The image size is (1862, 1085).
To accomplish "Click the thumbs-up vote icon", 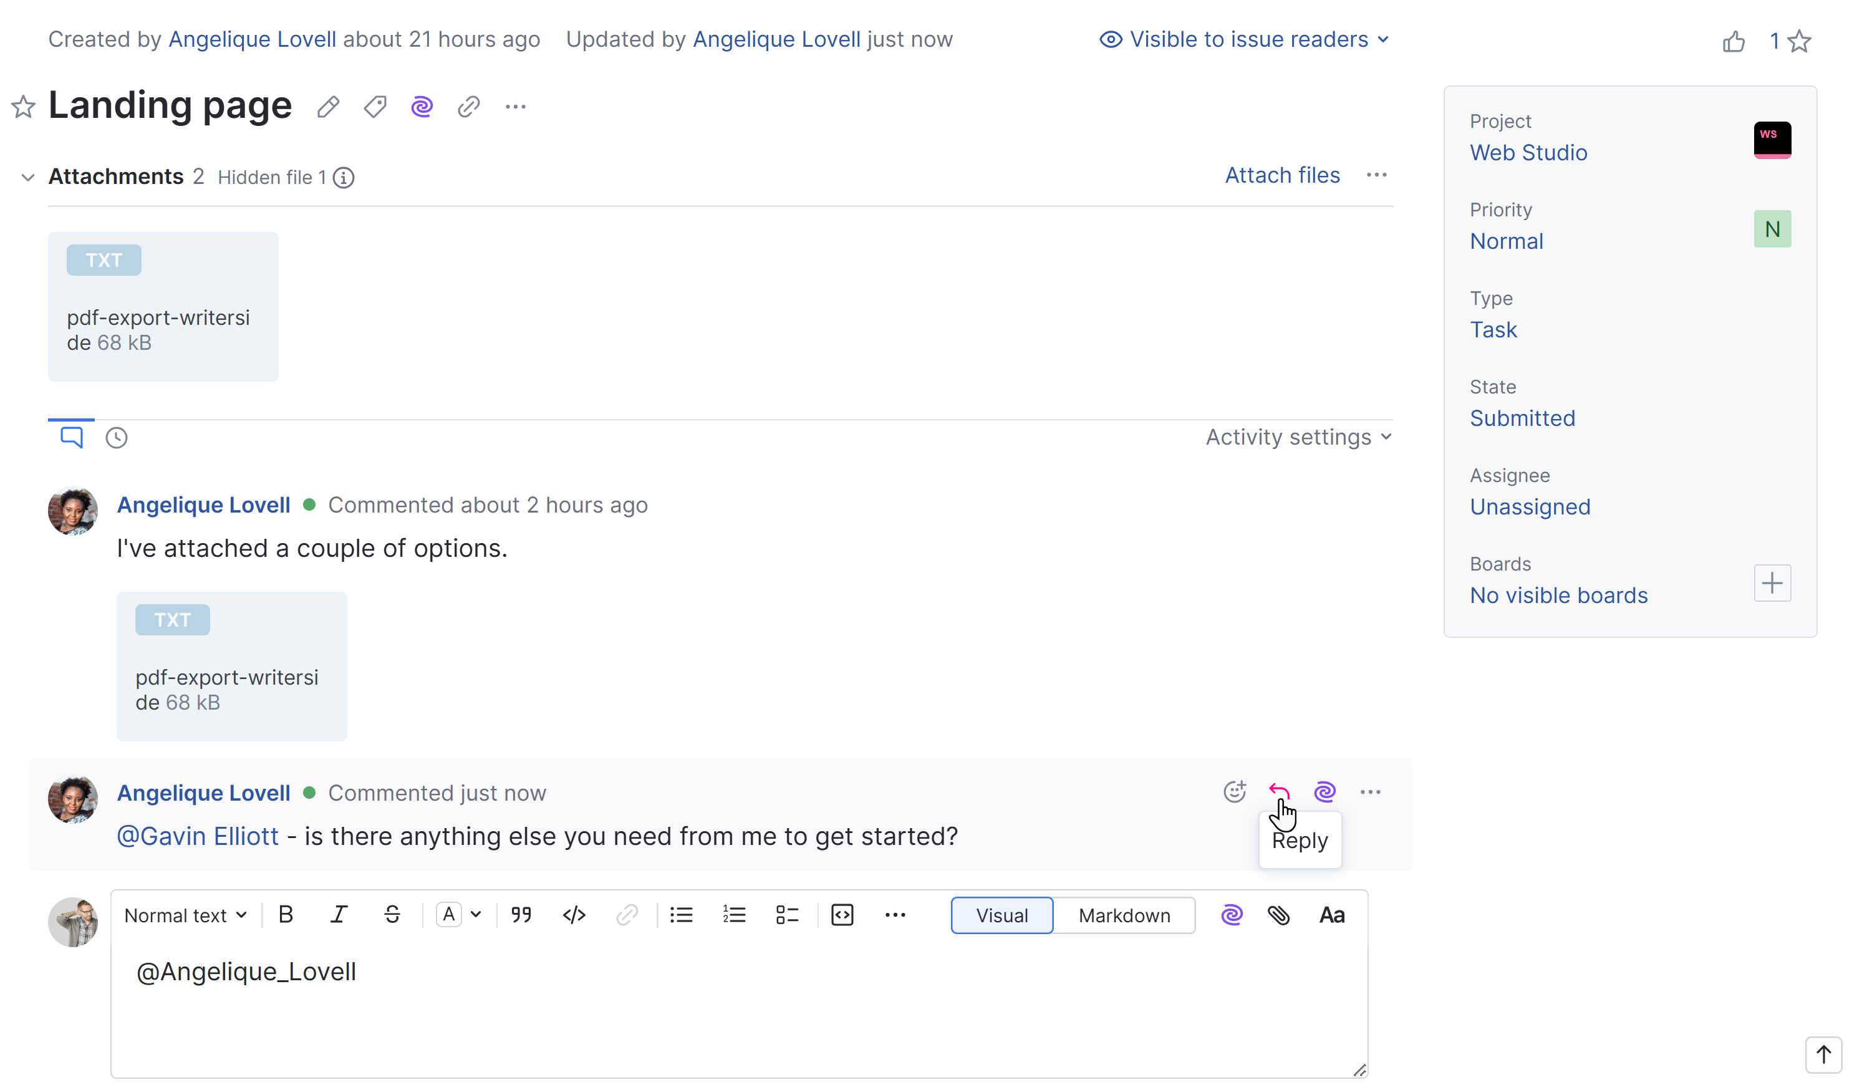I will point(1733,41).
